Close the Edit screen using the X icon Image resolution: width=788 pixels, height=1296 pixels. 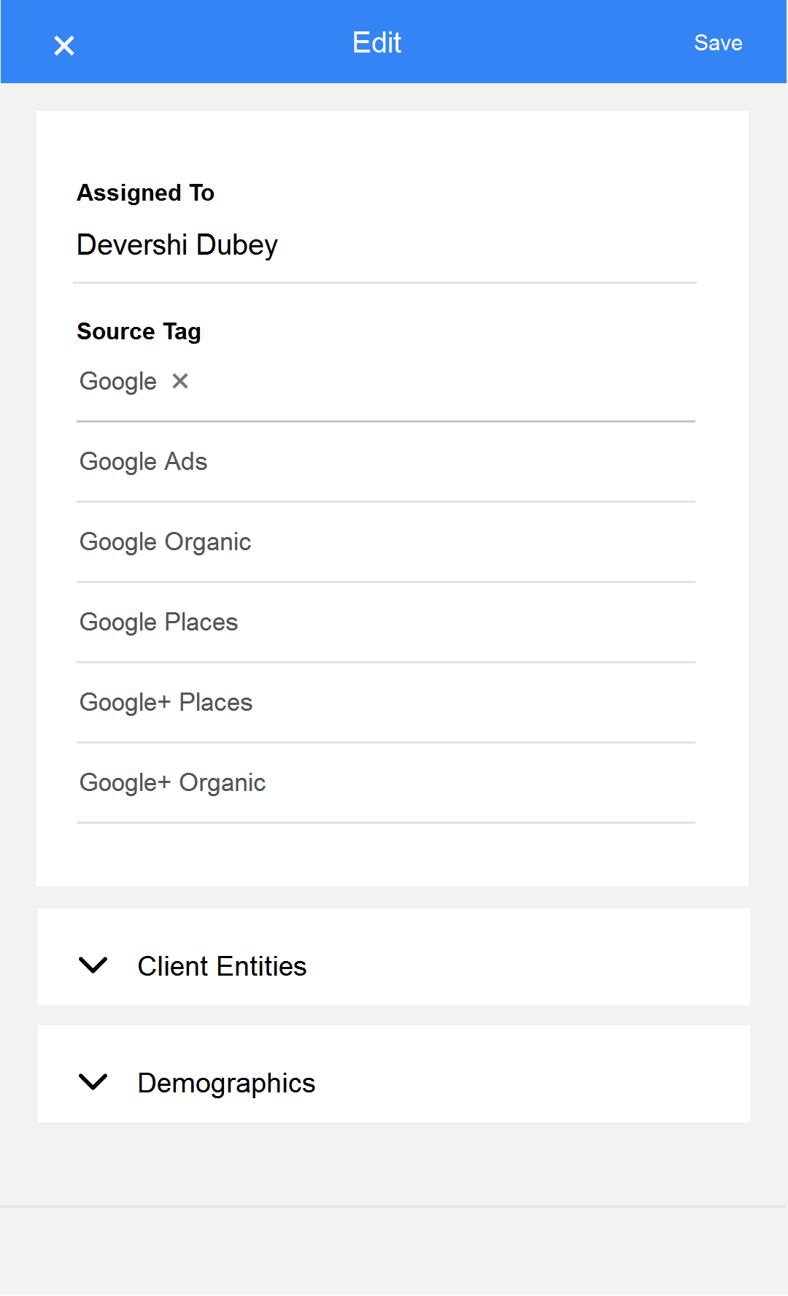click(64, 45)
